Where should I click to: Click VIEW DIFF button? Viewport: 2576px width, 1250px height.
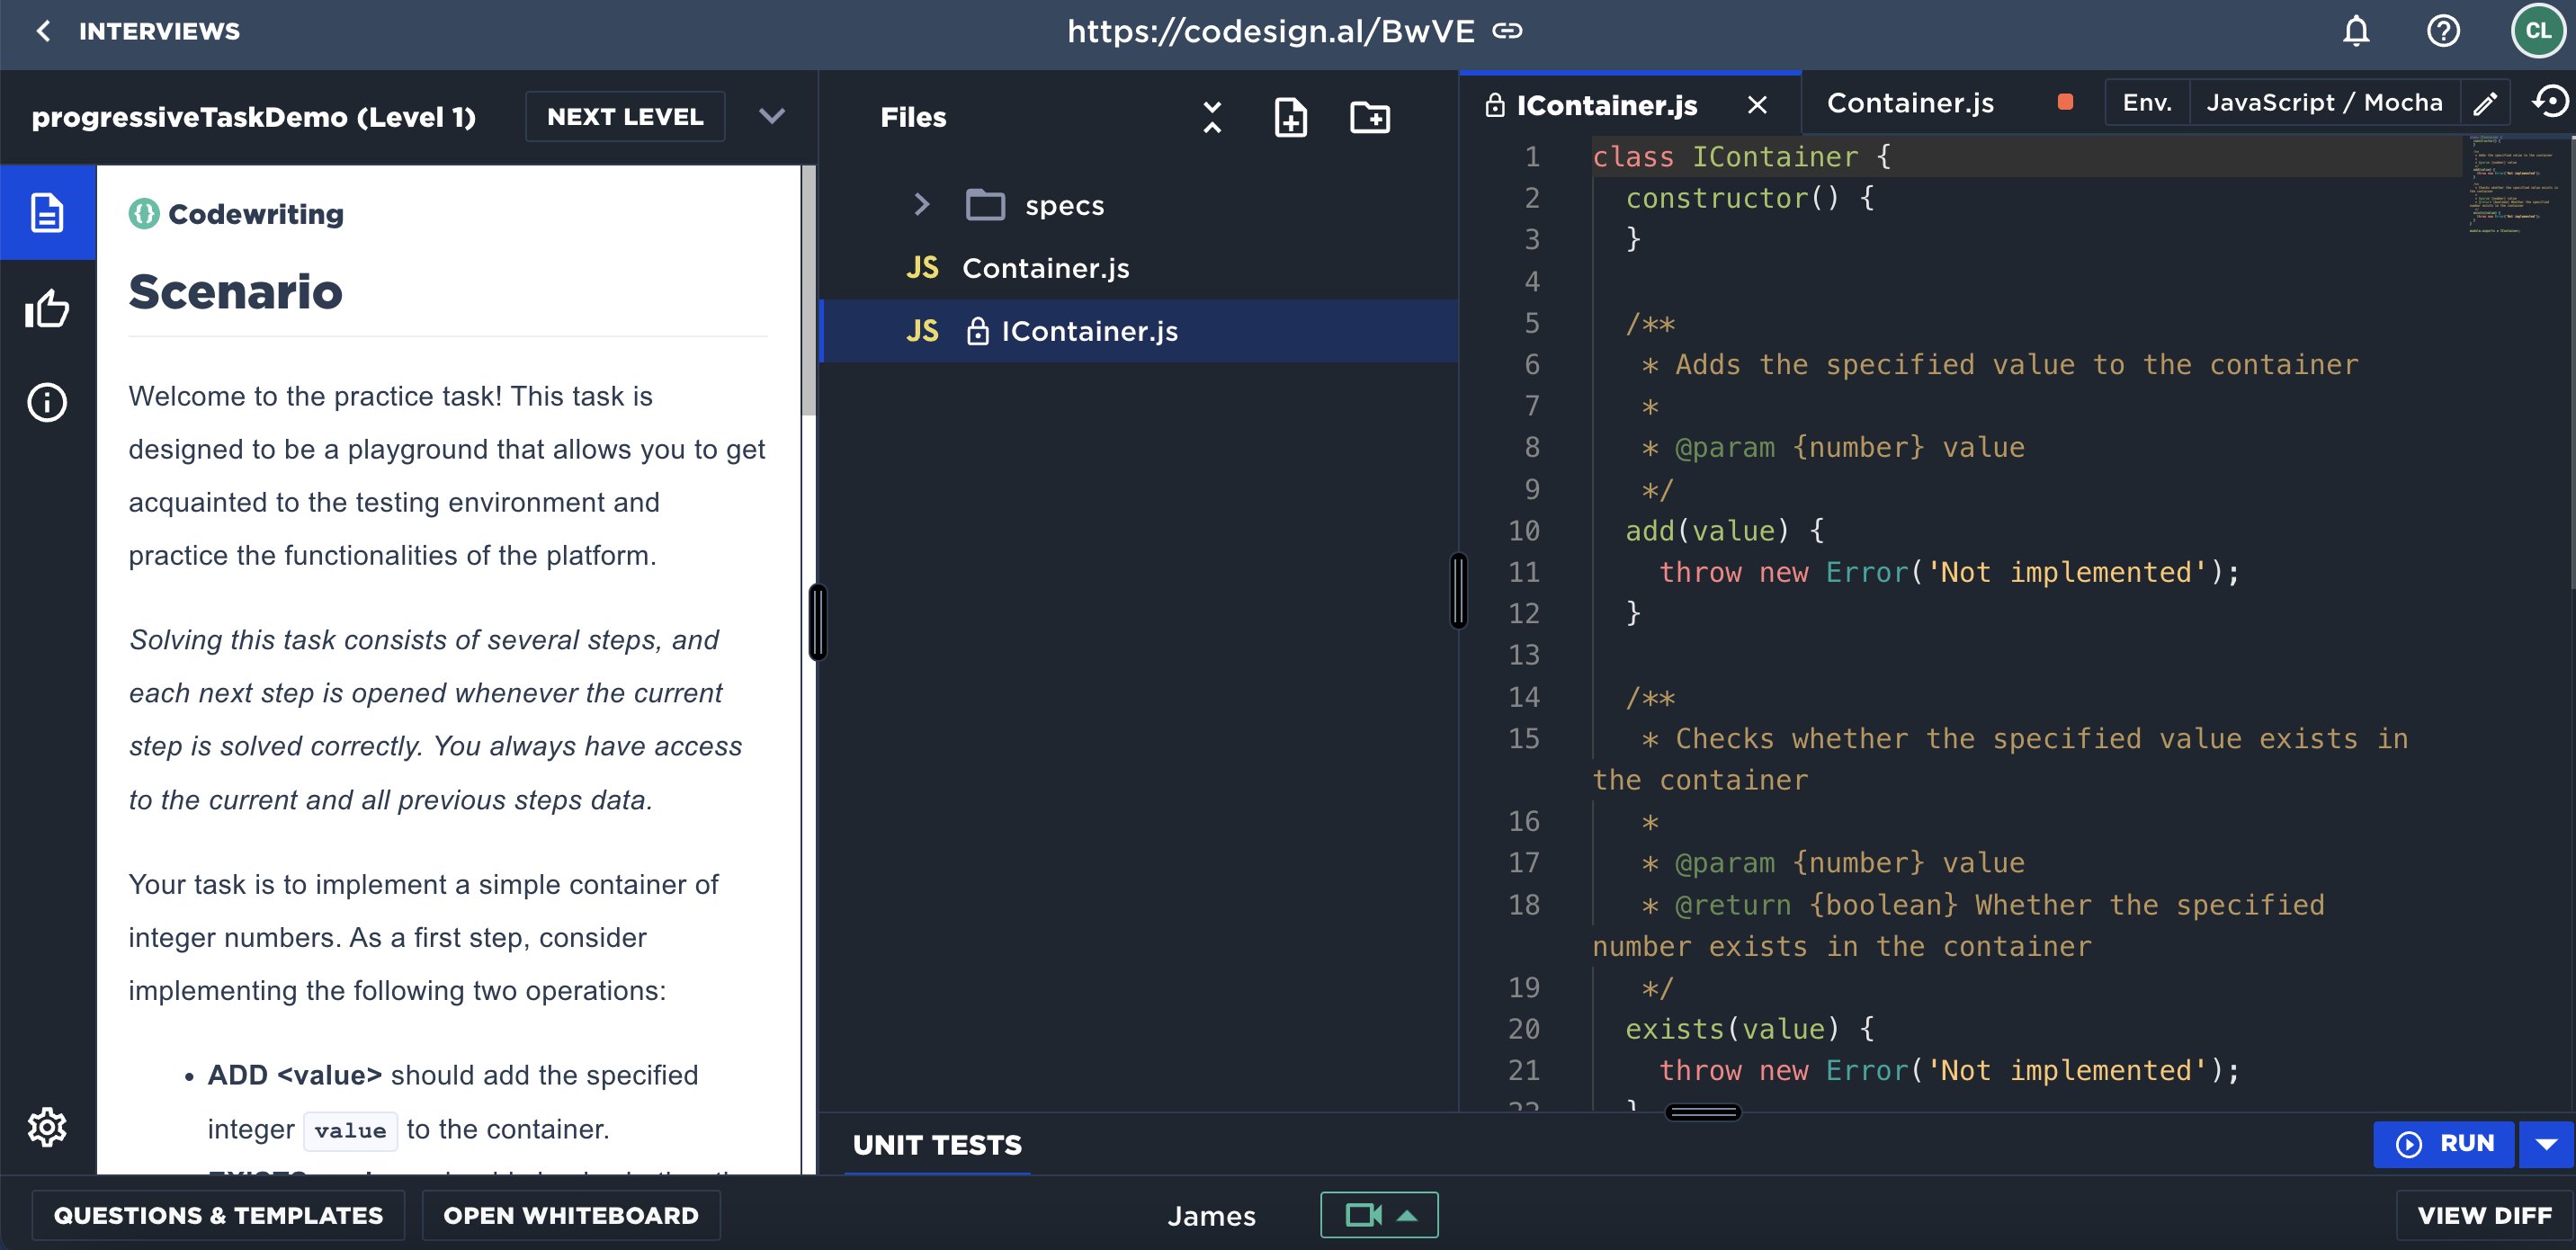click(2484, 1215)
